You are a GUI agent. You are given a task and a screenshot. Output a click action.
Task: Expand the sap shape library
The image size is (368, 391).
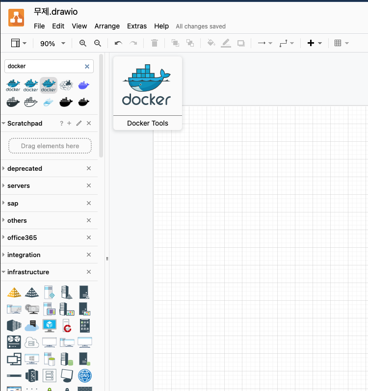point(13,204)
